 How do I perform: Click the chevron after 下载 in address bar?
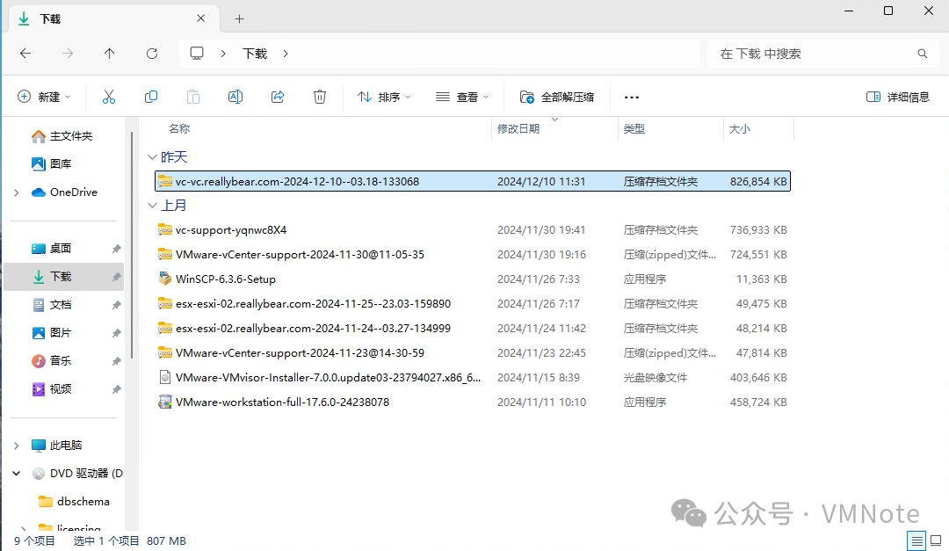click(286, 54)
